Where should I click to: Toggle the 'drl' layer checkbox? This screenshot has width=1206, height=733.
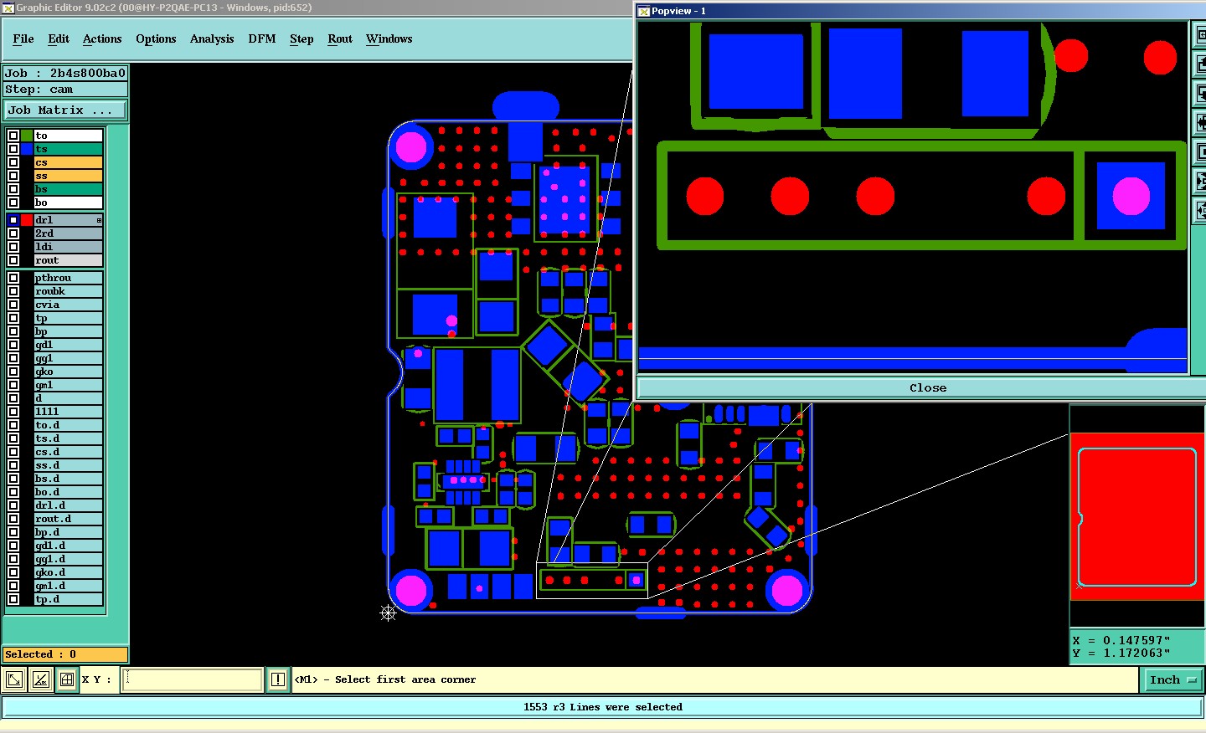tap(13, 220)
